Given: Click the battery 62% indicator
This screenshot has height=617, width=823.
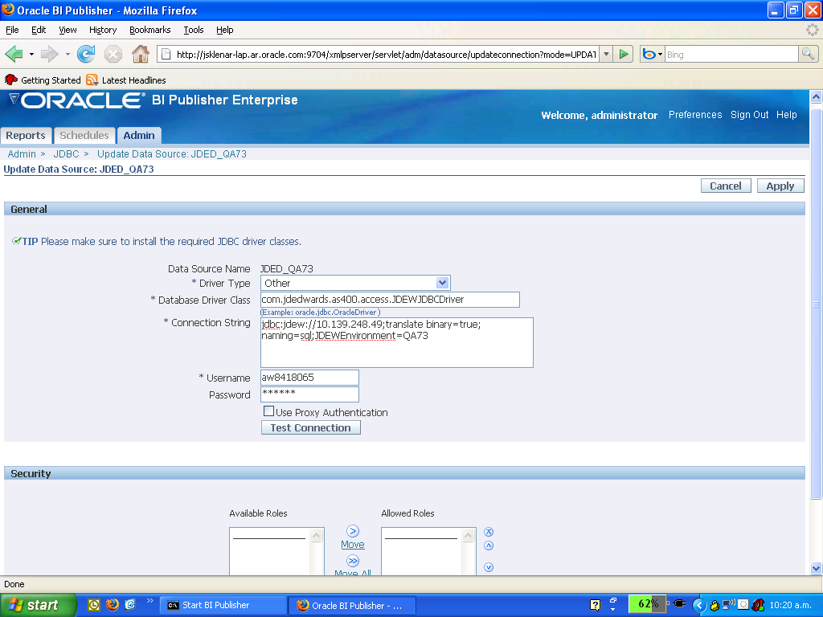Looking at the screenshot, I should (x=648, y=604).
